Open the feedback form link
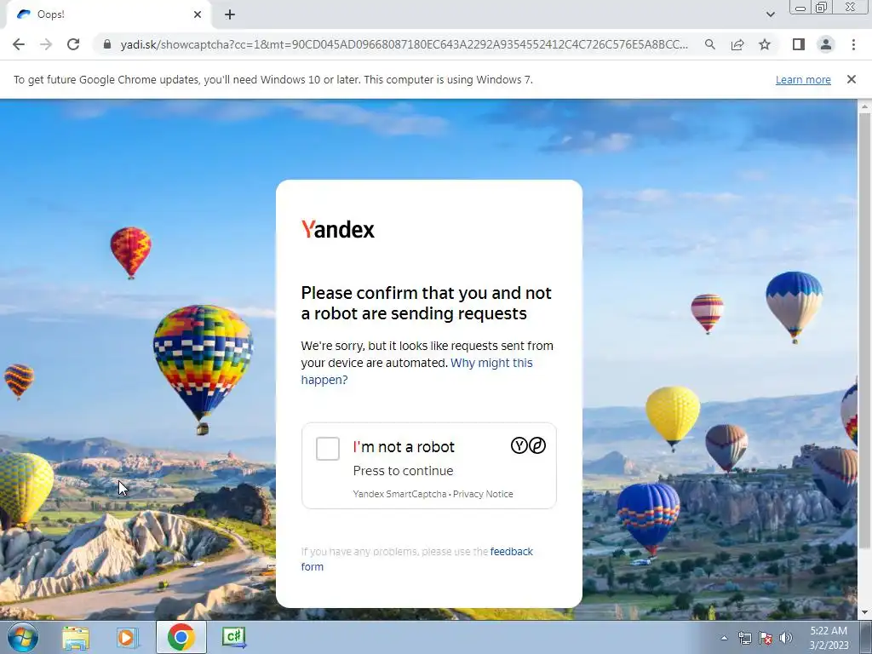This screenshot has width=872, height=654. 416,559
